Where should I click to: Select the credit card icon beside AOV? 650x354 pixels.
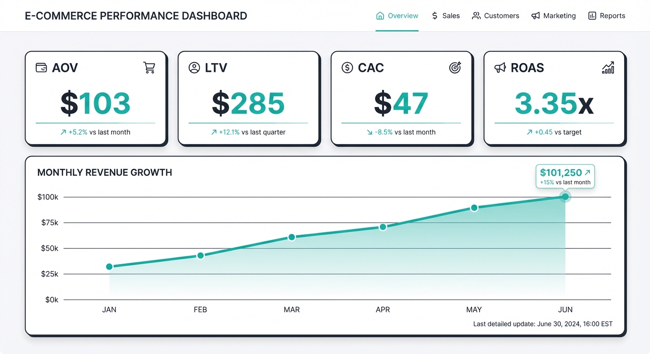(x=41, y=67)
